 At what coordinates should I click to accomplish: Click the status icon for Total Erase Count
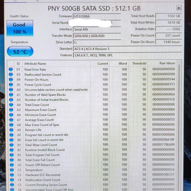click(11, 105)
